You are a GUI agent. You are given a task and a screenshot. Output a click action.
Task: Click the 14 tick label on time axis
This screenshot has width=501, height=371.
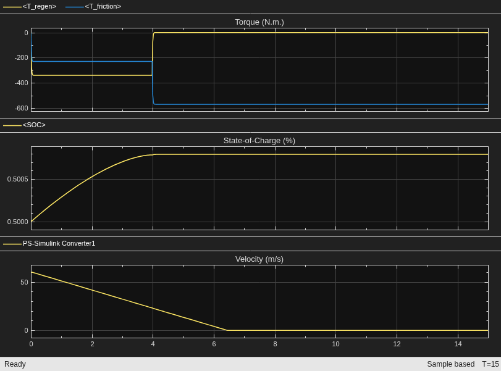coord(458,344)
